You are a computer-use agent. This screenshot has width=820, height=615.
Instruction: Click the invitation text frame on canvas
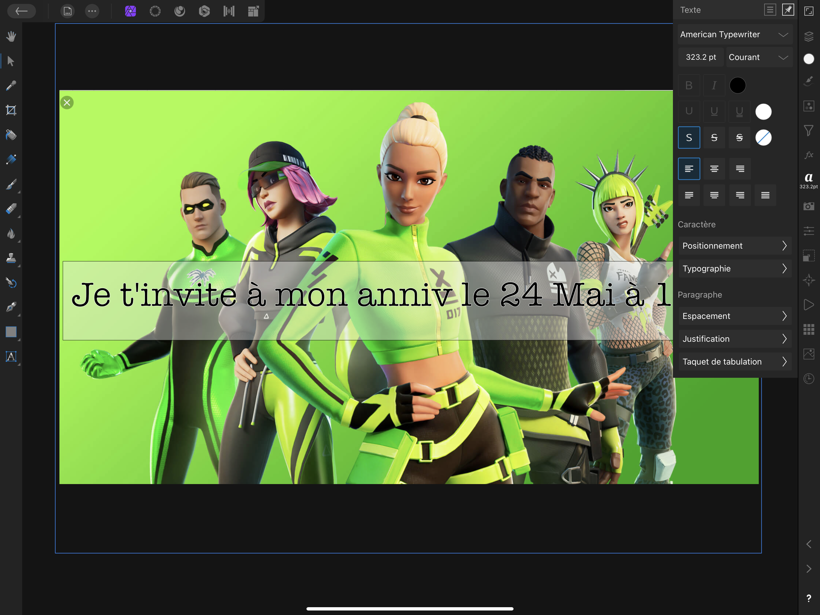[x=368, y=301]
